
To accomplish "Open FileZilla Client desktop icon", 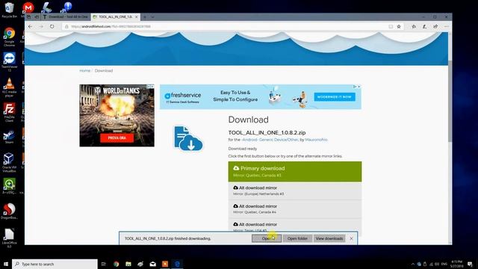I will (9, 112).
